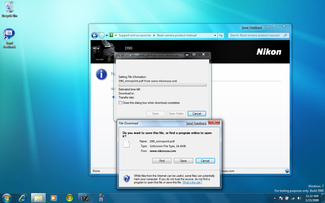The height and width of the screenshot is (203, 325).
Task: Open the Recycle Bin desktop icon
Action: click(x=9, y=9)
